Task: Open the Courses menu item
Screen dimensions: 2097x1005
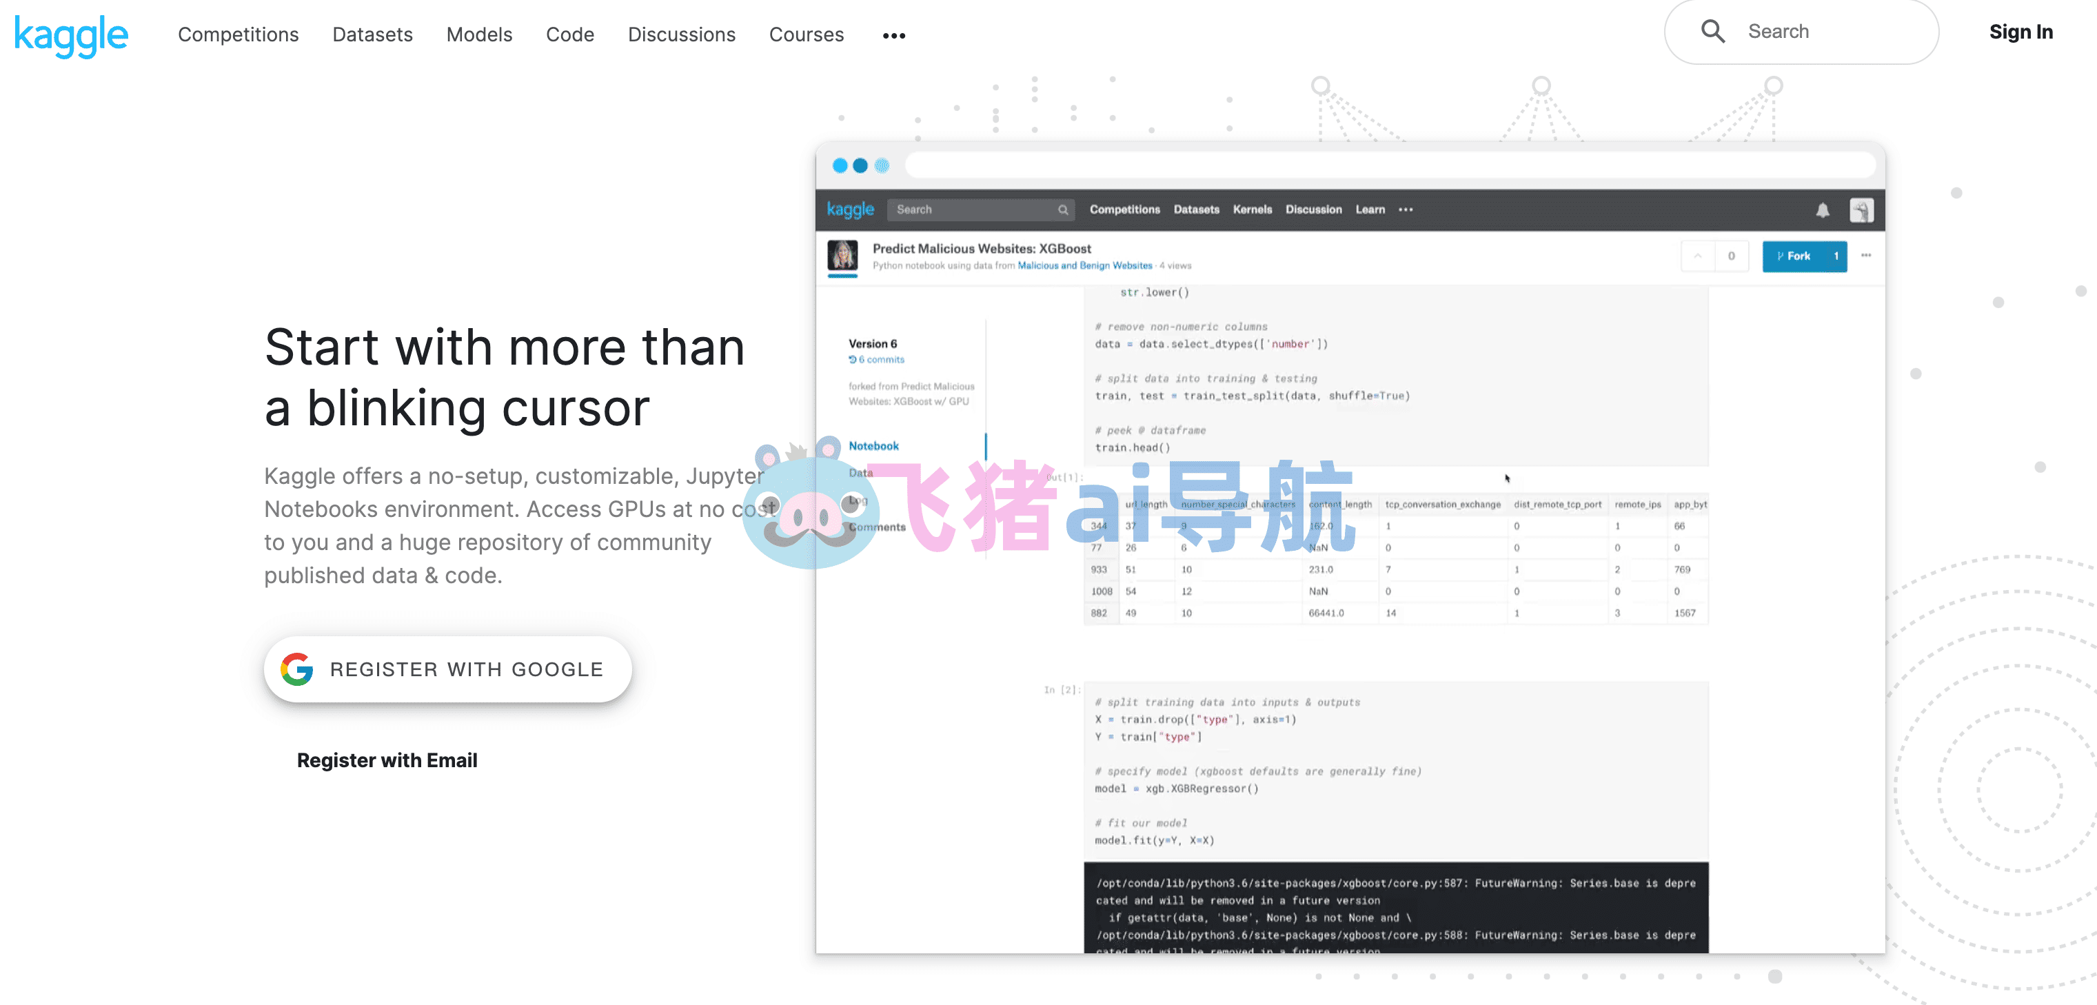Action: (x=806, y=35)
